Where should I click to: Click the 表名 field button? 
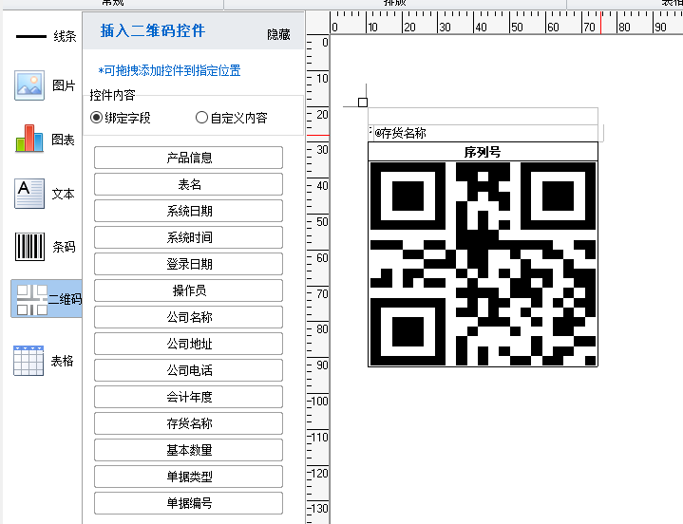(x=189, y=184)
